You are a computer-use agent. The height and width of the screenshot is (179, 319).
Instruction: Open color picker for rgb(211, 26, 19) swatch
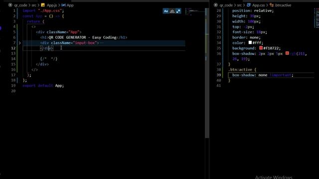point(287,53)
